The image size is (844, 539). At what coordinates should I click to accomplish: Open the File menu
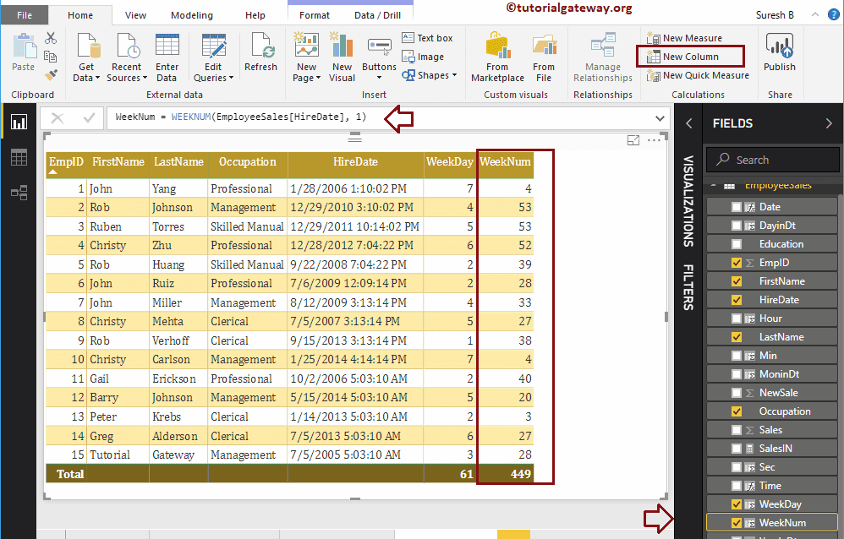tap(25, 15)
